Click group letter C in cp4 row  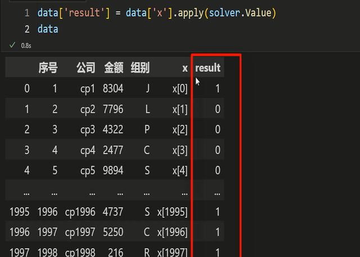coord(147,150)
